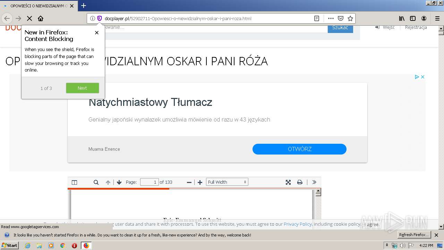
Task: Expand the PDF viewer tools menu
Action: [314, 182]
